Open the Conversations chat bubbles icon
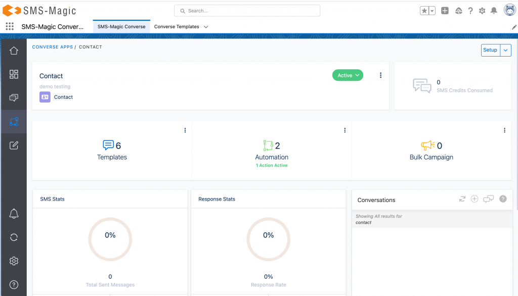 pyautogui.click(x=488, y=199)
